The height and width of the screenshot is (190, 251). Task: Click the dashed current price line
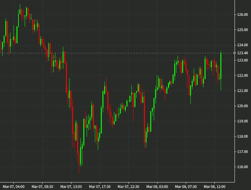[x=132, y=53]
